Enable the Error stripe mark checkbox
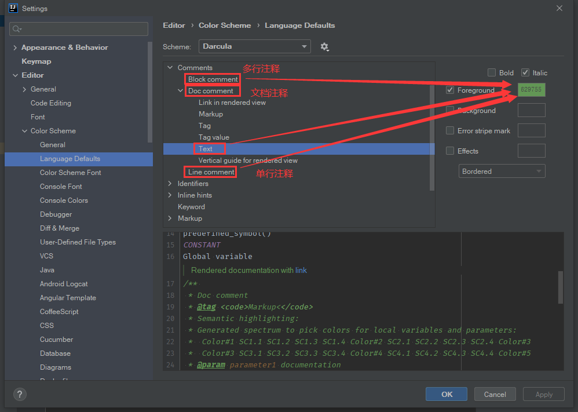The image size is (578, 412). click(x=450, y=130)
